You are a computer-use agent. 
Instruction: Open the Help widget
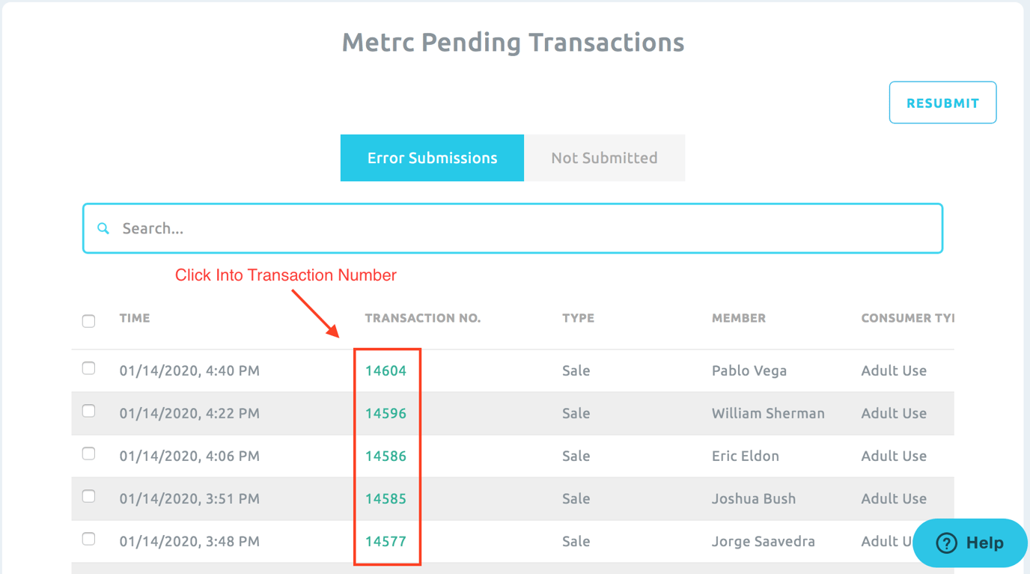[x=970, y=543]
